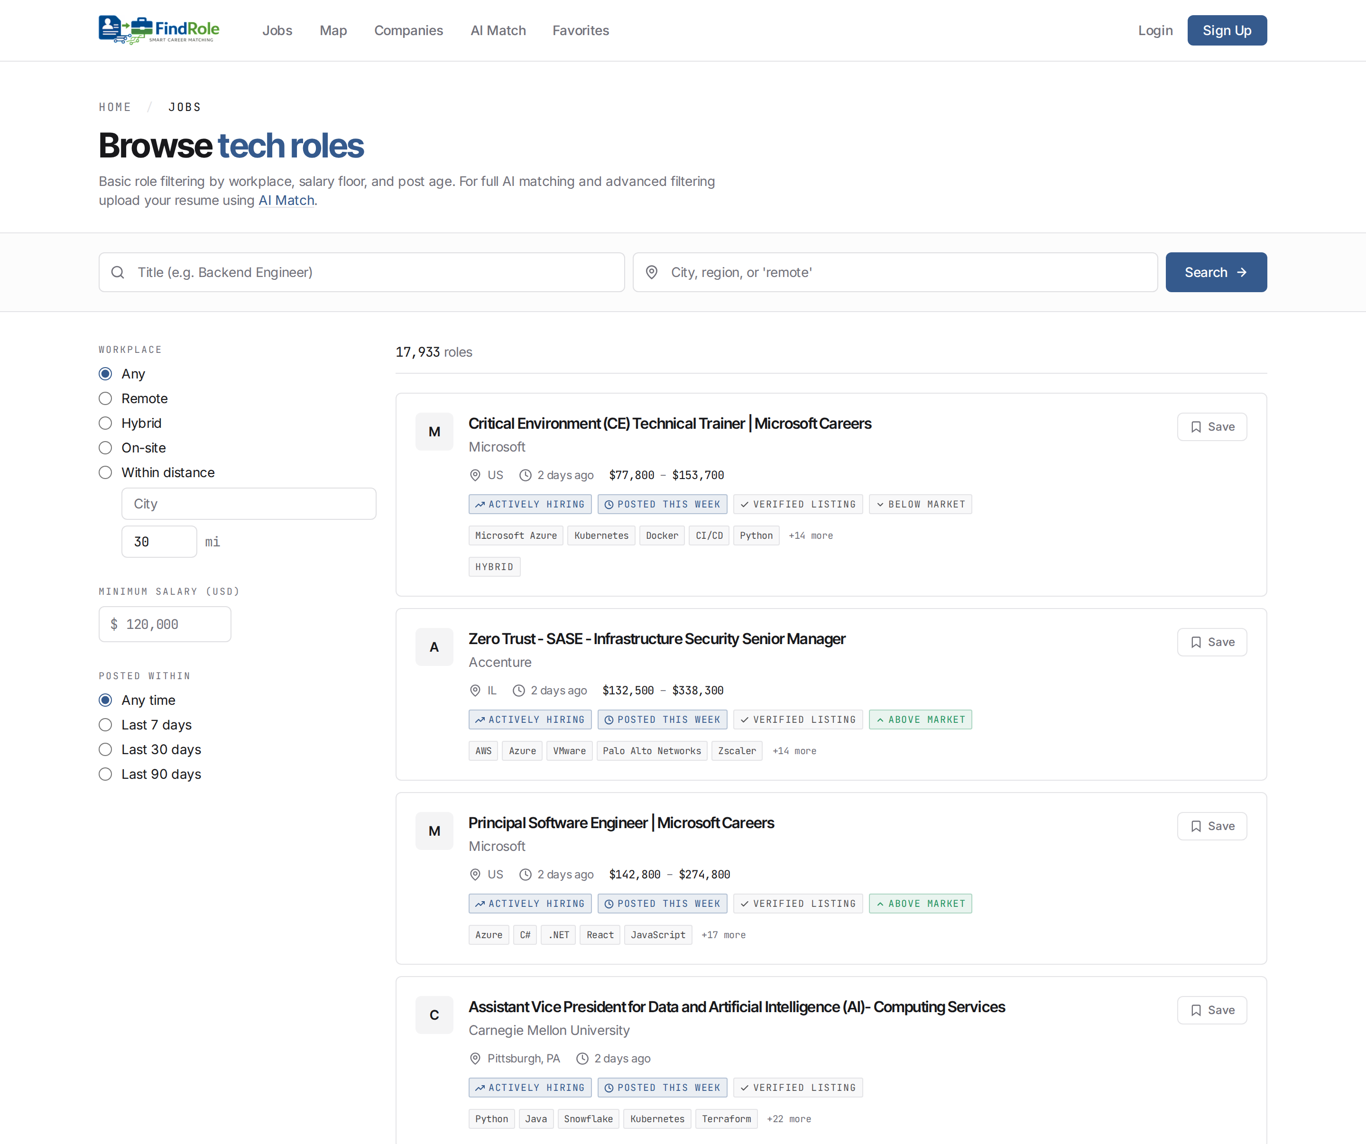This screenshot has height=1144, width=1366.
Task: Click Posted This Week badge on Carnegie Mellon role
Action: point(662,1088)
